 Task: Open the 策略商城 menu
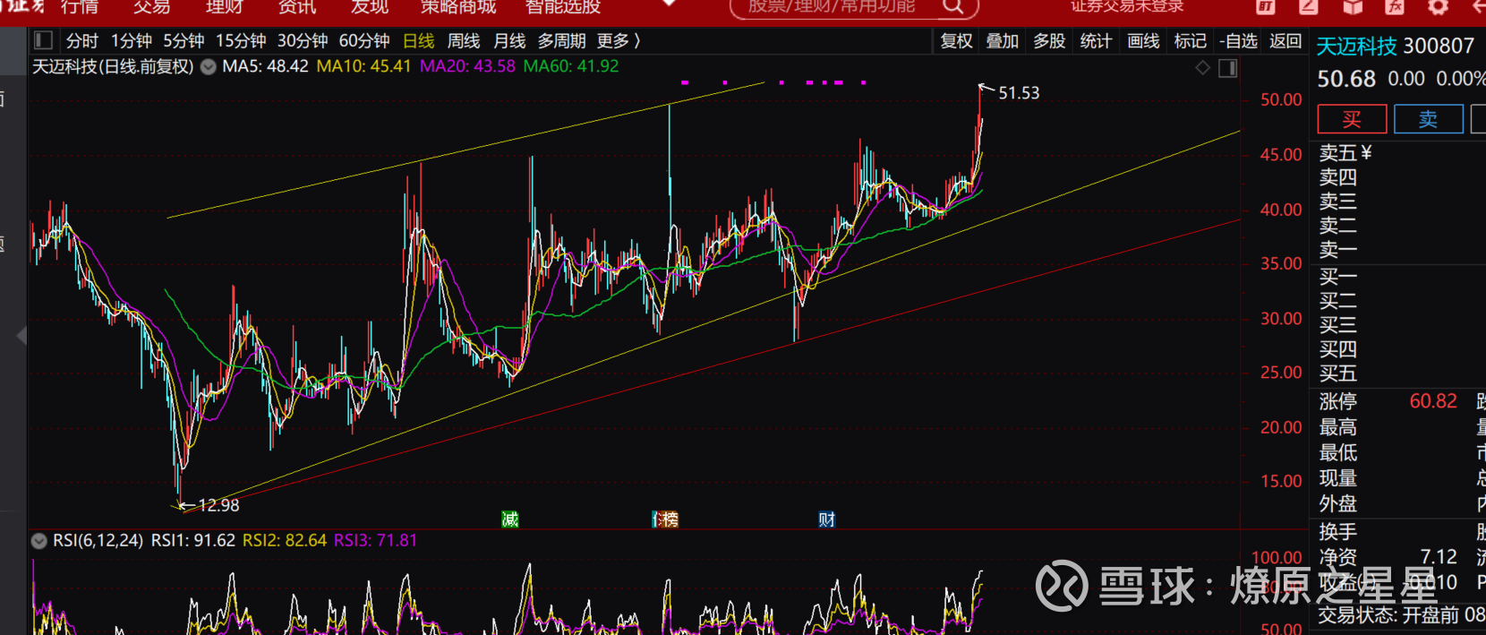click(458, 7)
